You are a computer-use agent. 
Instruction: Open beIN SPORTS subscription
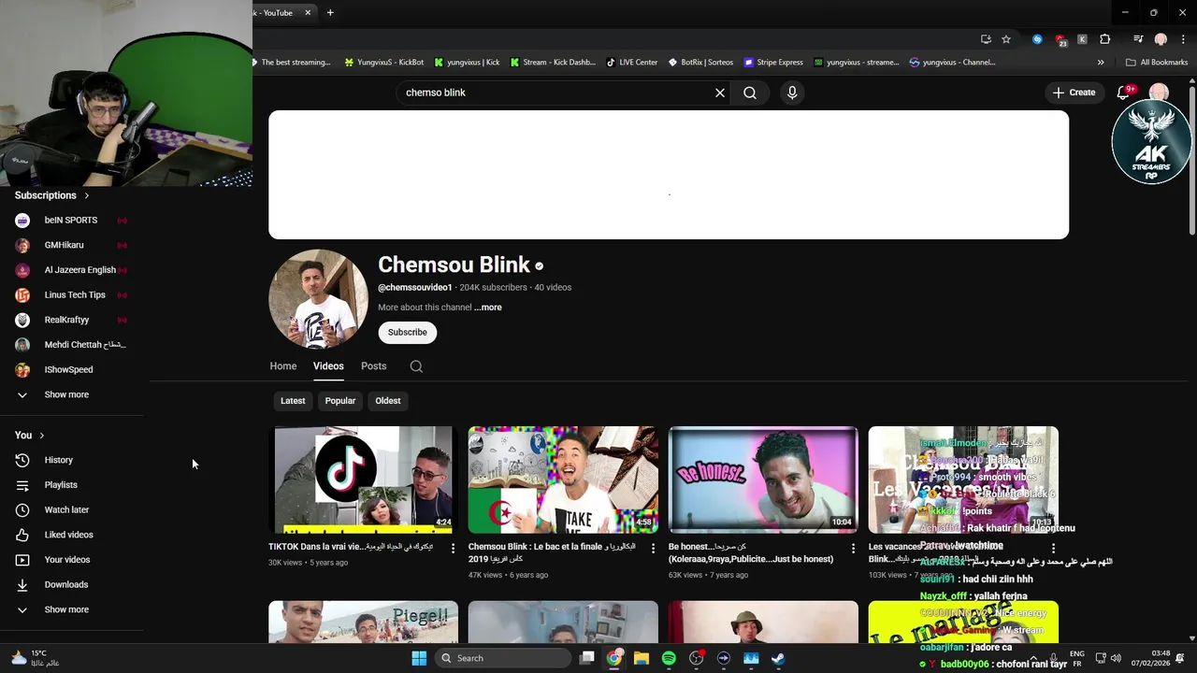tap(72, 221)
